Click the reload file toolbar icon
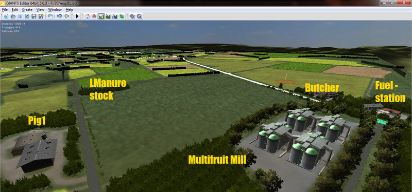The image size is (412, 192). click(27, 16)
